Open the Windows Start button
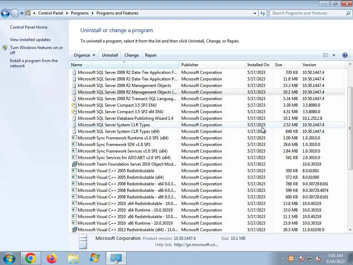The width and height of the screenshot is (353, 265). [x=9, y=258]
